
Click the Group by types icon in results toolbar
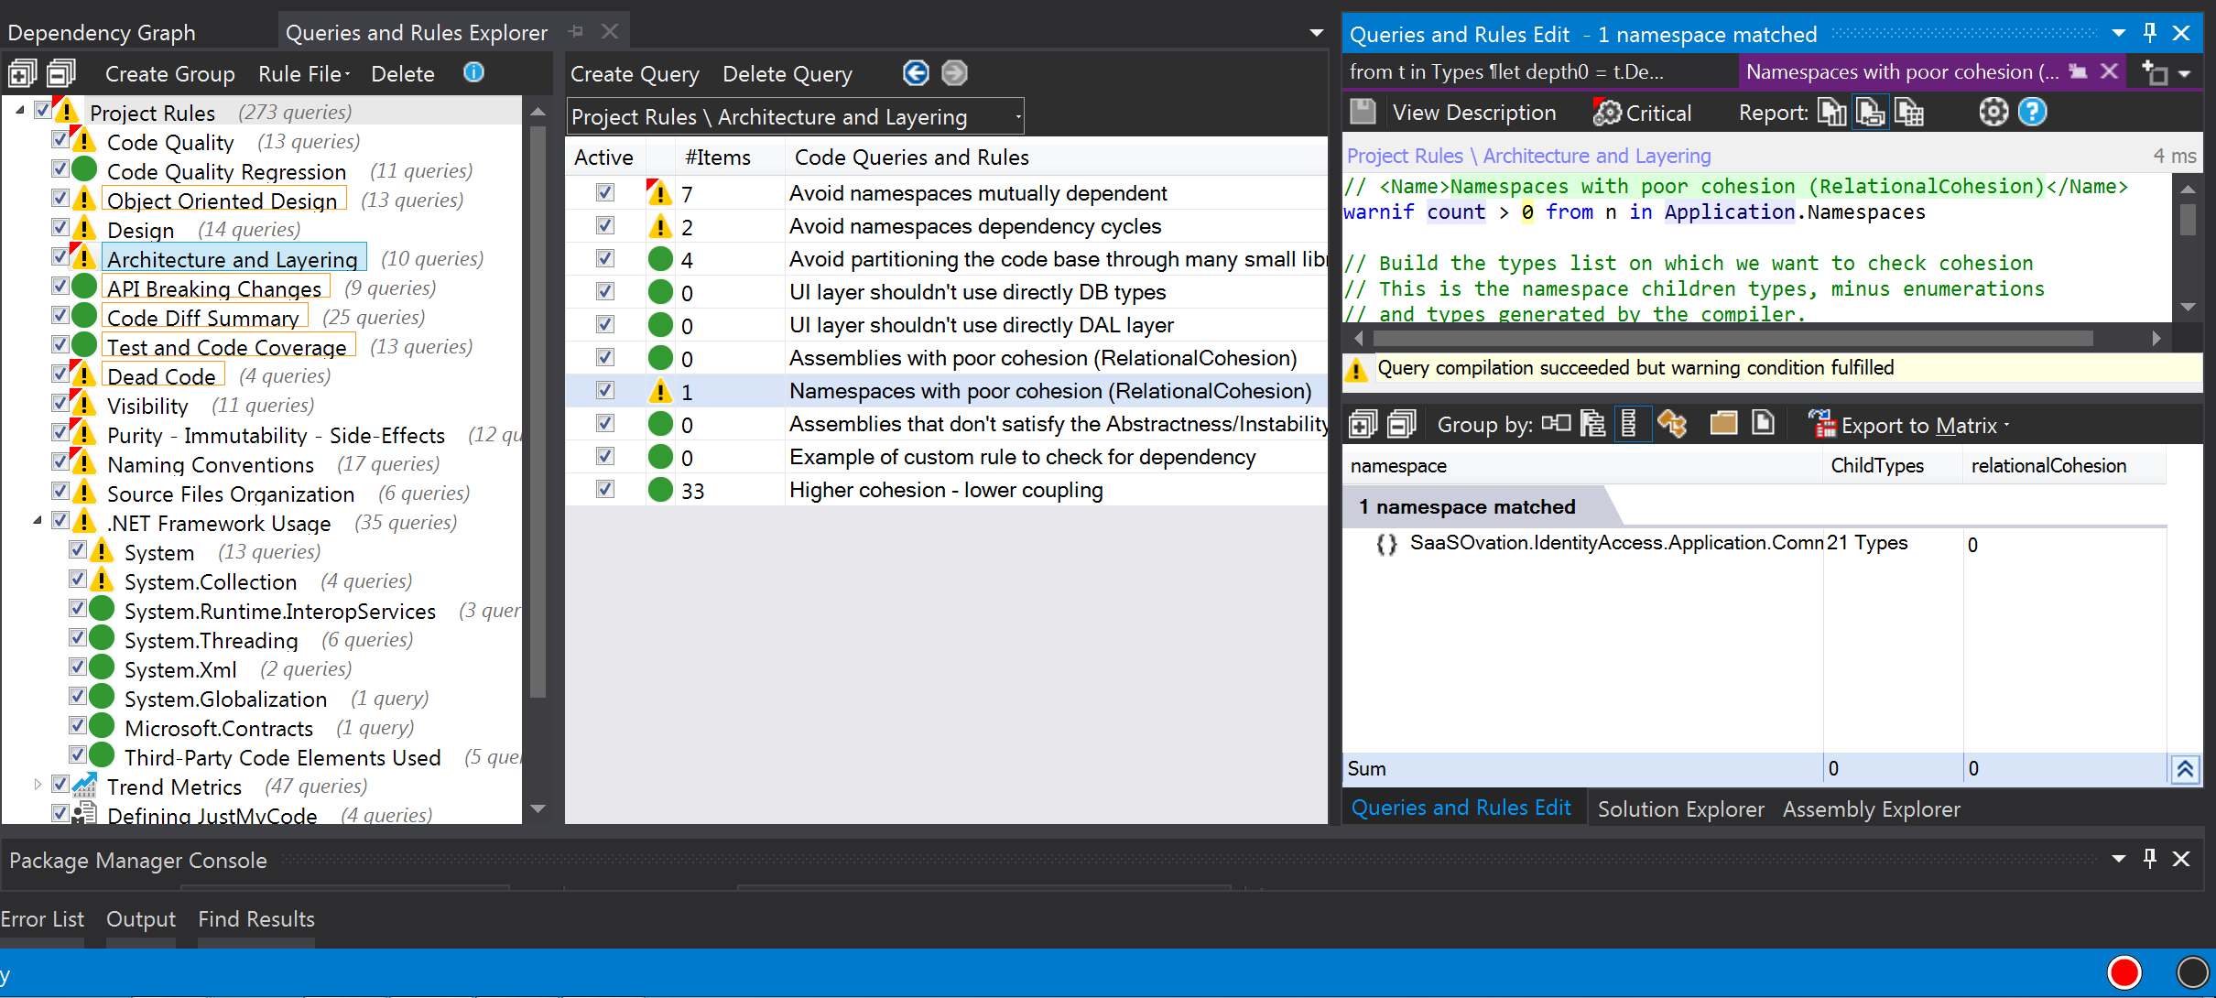tap(1628, 426)
